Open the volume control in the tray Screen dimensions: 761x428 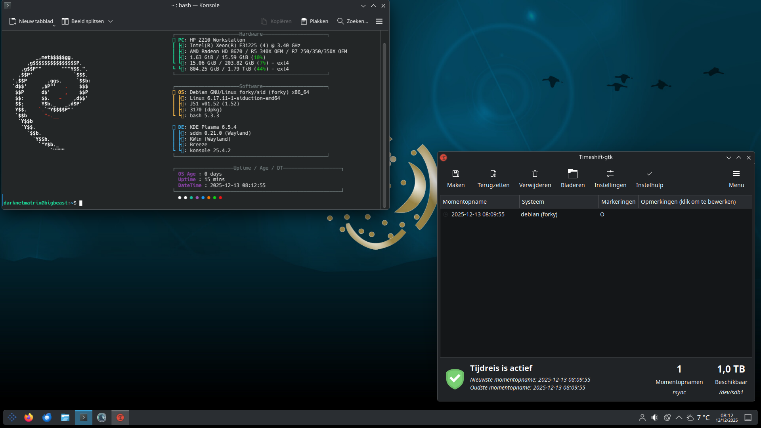655,417
